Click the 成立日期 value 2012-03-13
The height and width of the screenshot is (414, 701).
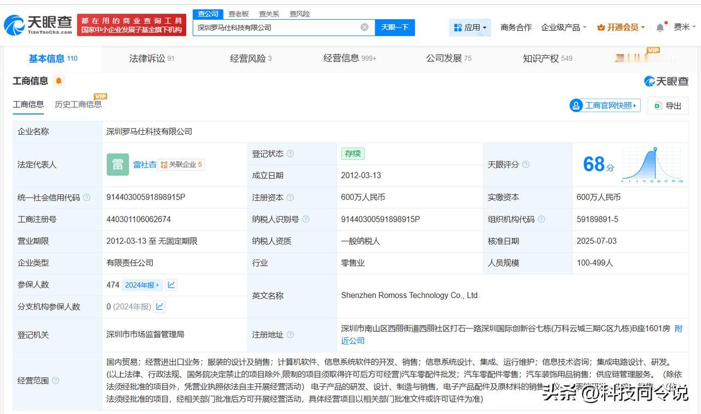(361, 175)
